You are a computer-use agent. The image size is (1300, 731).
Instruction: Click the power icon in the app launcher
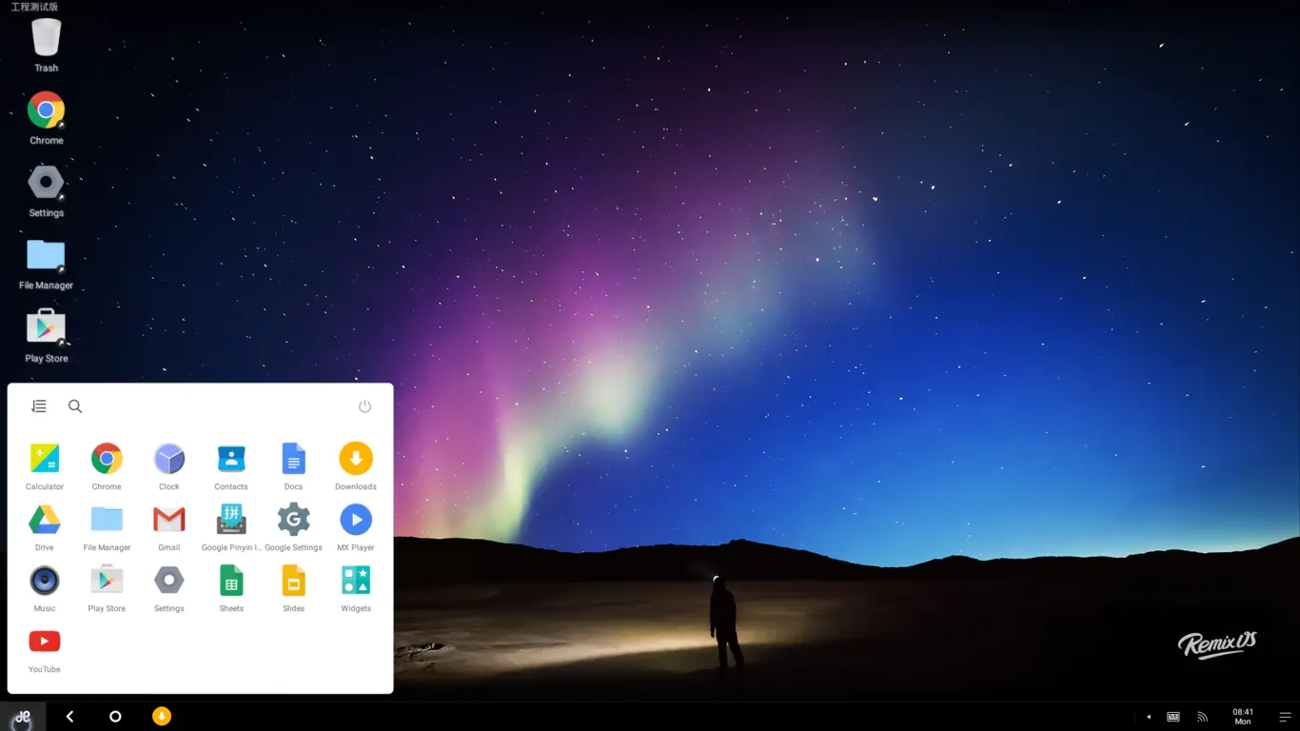(364, 406)
